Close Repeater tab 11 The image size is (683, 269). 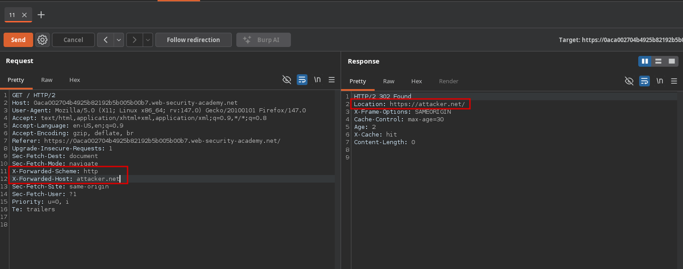pos(25,15)
